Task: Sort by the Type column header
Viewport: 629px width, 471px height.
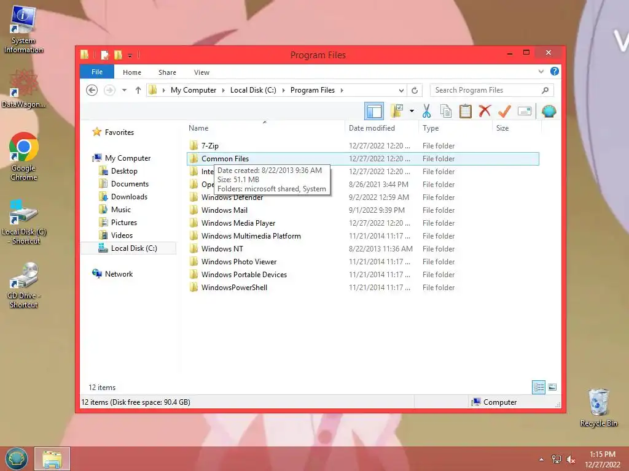Action: click(x=455, y=128)
